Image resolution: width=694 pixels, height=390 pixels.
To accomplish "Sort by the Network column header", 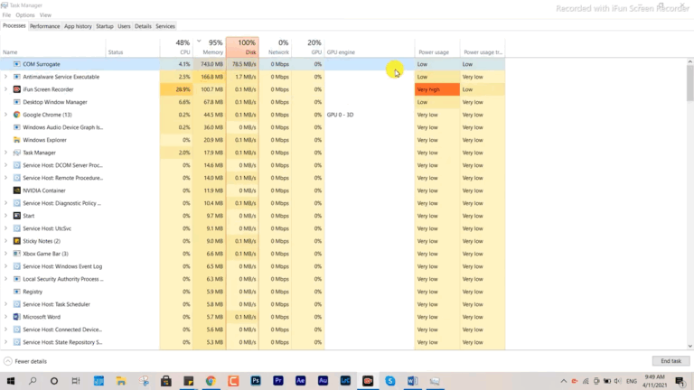I will click(x=276, y=47).
